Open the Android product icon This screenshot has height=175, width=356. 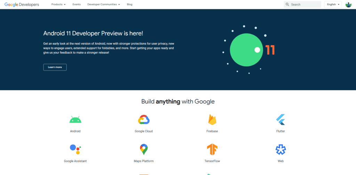point(75,119)
